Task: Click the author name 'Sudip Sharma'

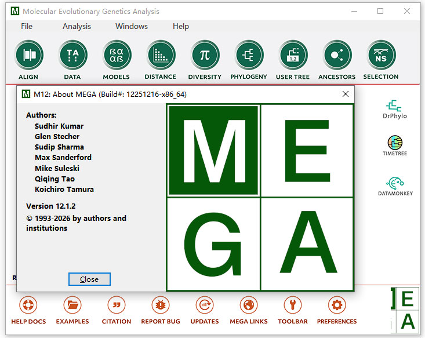Action: point(59,147)
